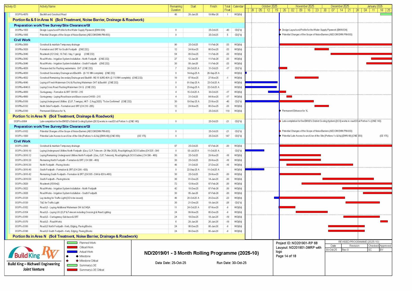412x291 pixels.
Task: Click the Build King logo
Action: 24,253
